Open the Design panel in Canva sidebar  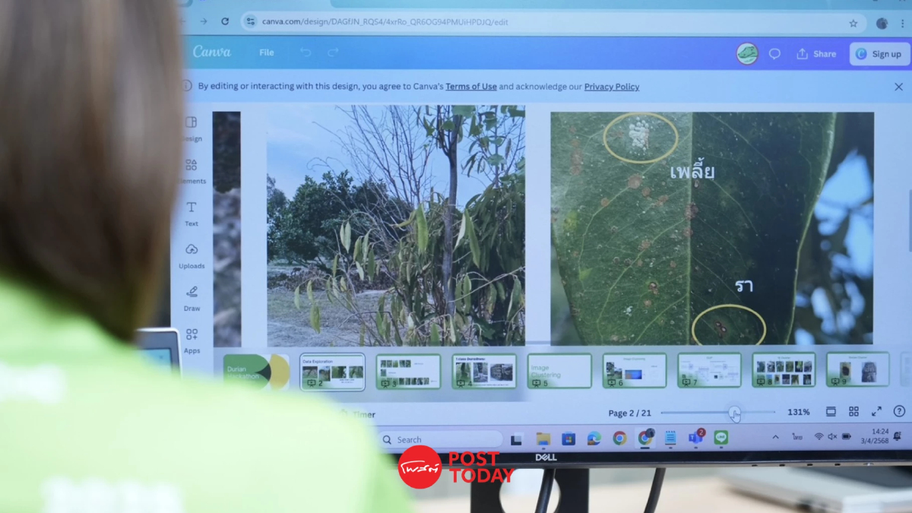coord(191,128)
